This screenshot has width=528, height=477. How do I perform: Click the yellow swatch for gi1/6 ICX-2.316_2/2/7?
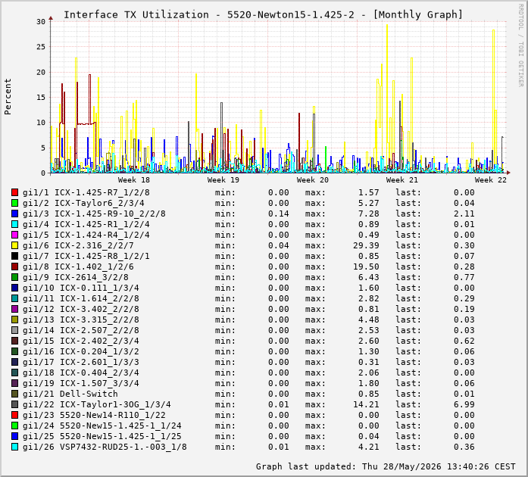(x=14, y=245)
